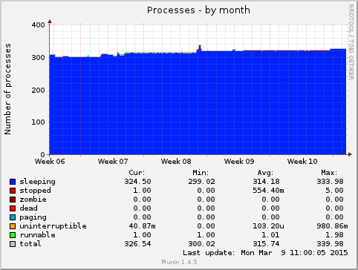Screen dimensions: 358x270
Task: Click the 'Week 09' axis label
Action: (x=239, y=162)
